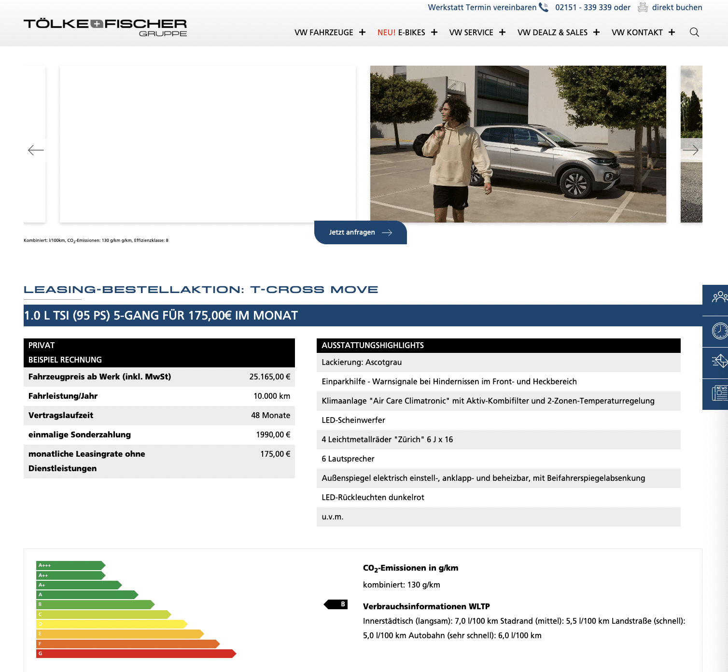728x672 pixels.
Task: Click the green A+++ efficiency bar
Action: [70, 565]
